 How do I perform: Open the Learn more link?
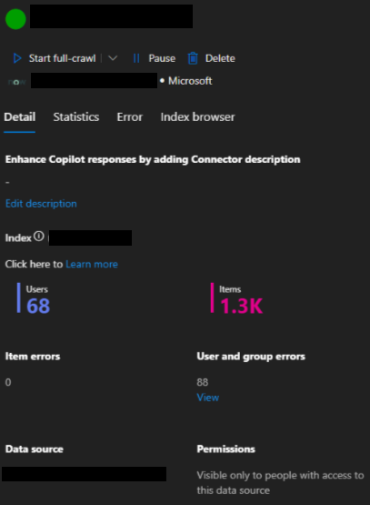(x=92, y=264)
